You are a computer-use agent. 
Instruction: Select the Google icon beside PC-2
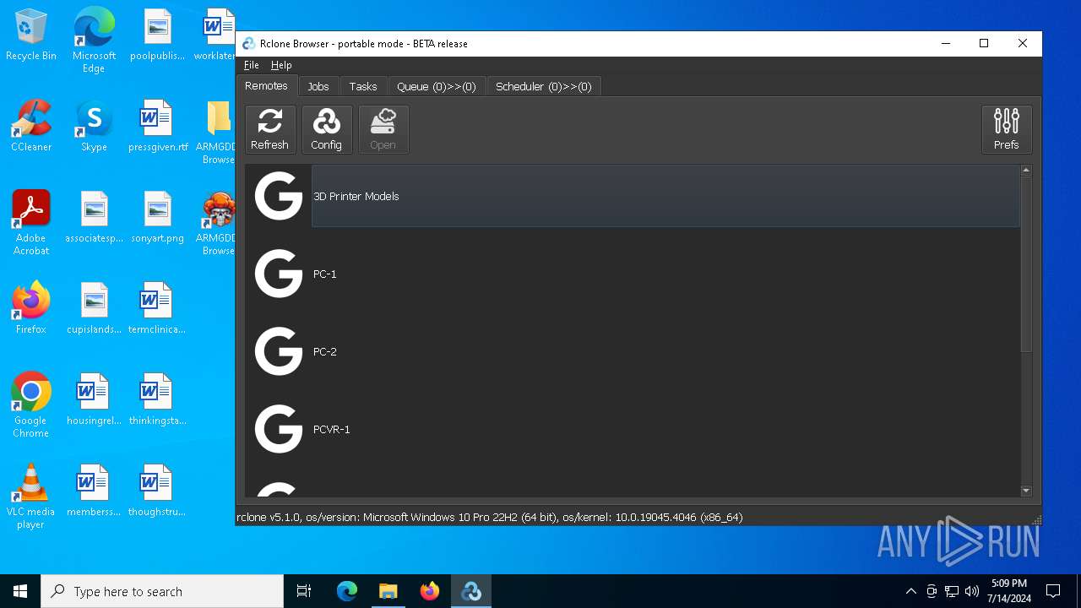click(x=279, y=351)
